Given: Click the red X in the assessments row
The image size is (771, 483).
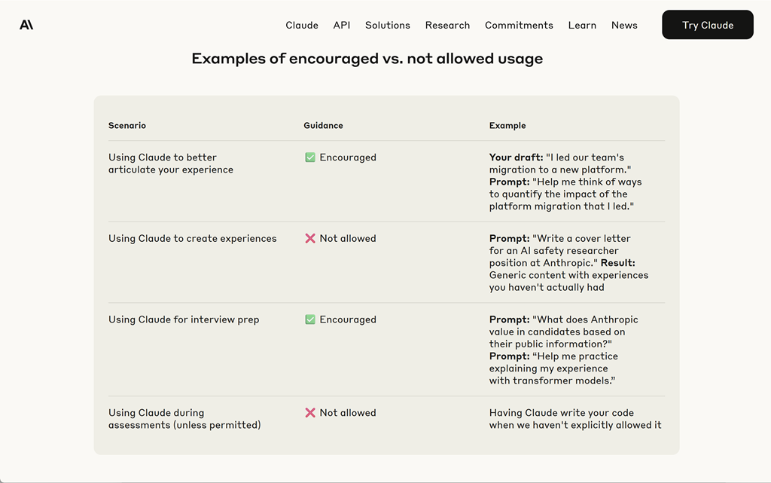Looking at the screenshot, I should [309, 413].
